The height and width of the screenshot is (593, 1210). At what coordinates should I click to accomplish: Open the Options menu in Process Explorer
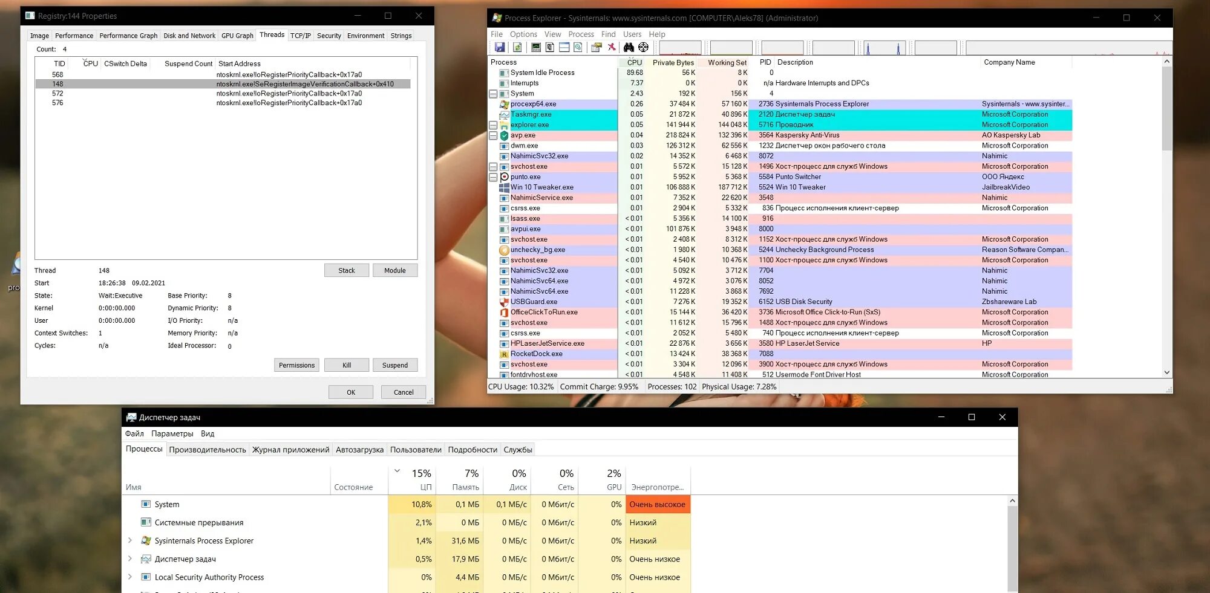pyautogui.click(x=523, y=34)
